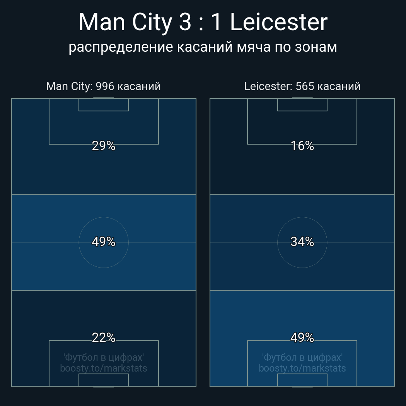Click Man City's 29% attacking zone value
This screenshot has width=406, height=406.
click(x=103, y=146)
